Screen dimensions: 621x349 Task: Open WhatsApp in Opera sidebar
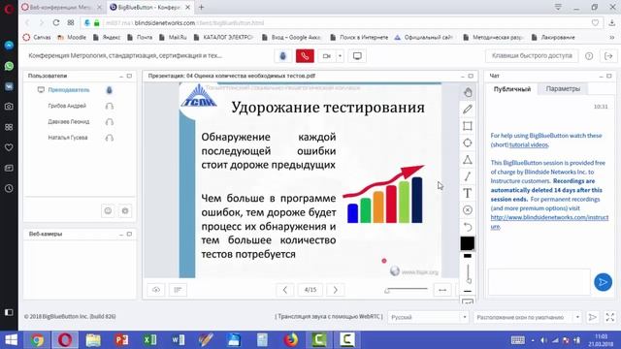point(9,66)
